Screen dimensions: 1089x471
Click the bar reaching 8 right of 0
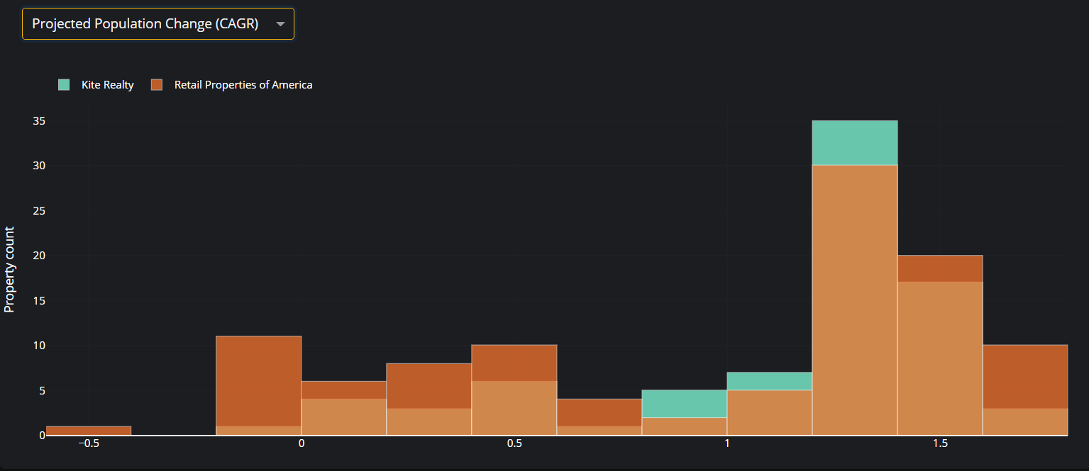click(429, 399)
